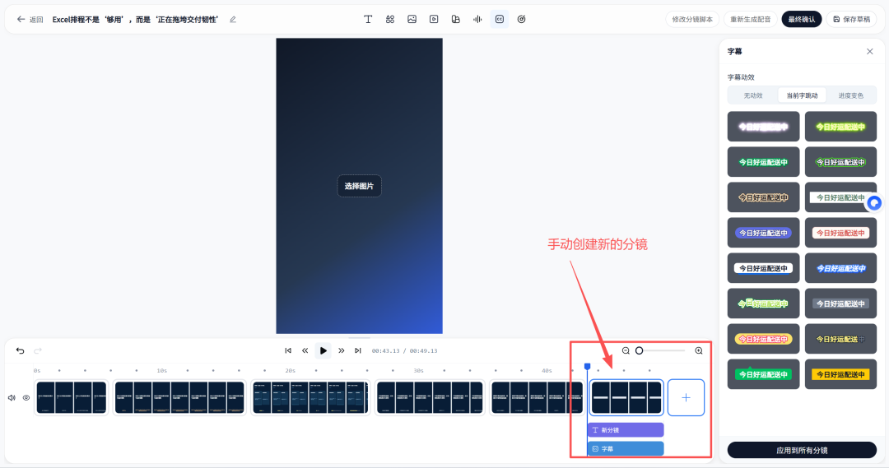This screenshot has height=468, width=889.
Task: Choose the green outline subtitle style
Action: (x=840, y=162)
